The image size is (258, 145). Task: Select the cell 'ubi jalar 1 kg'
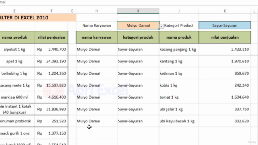click(x=179, y=109)
